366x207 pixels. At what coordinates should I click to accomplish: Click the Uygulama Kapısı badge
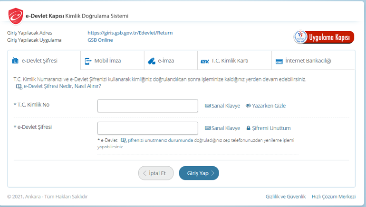tap(323, 37)
